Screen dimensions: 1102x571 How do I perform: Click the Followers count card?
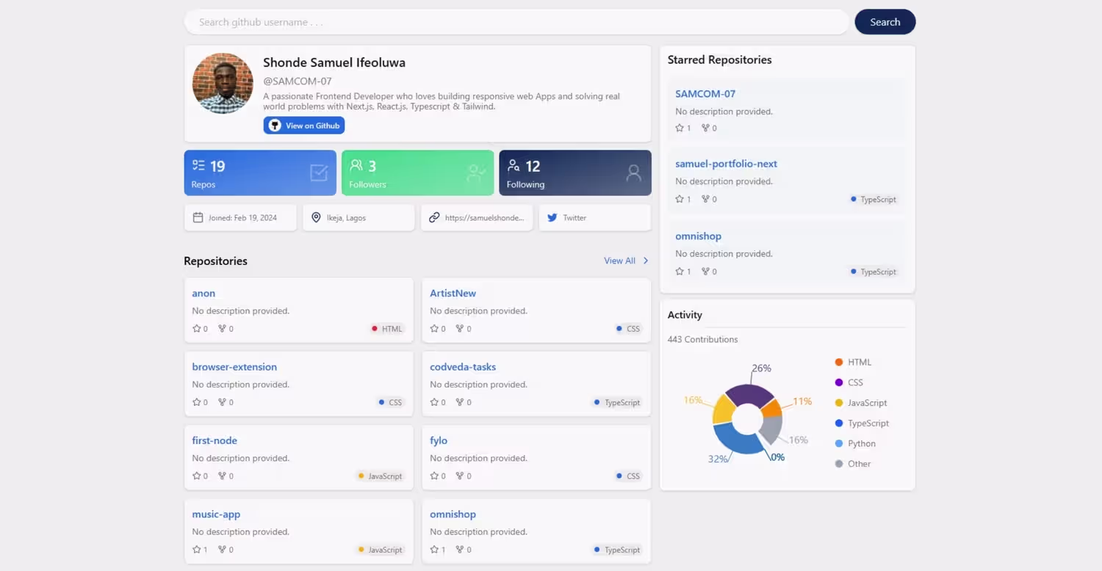click(x=417, y=173)
